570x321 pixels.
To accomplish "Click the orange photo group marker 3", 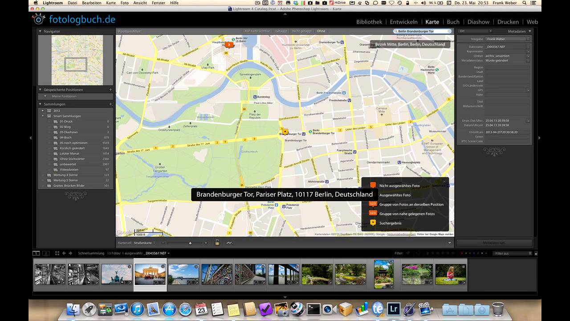I will coord(229,45).
